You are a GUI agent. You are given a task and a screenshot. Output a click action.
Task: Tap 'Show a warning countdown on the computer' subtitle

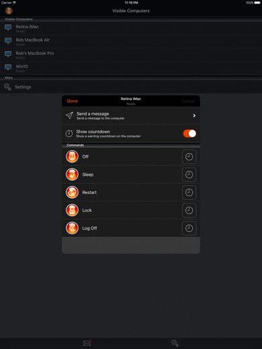coord(108,136)
